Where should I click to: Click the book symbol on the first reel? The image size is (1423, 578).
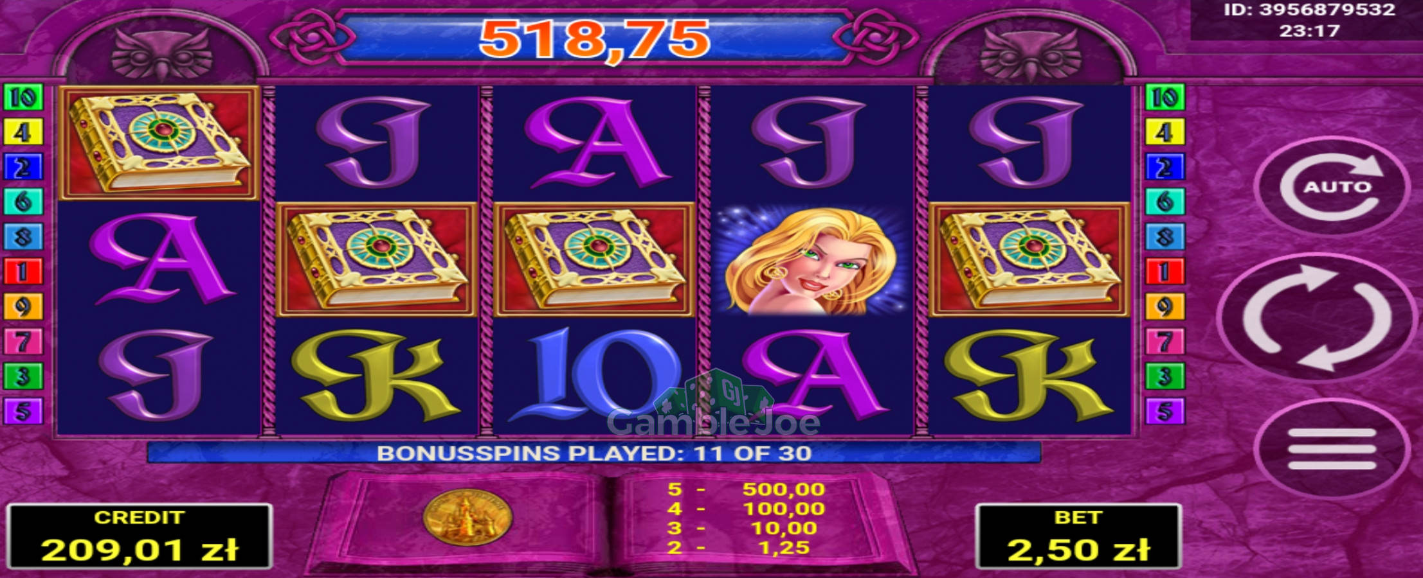coord(159,143)
